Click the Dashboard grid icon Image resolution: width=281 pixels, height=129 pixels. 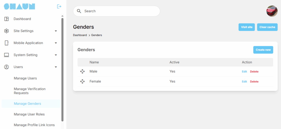tap(7, 19)
